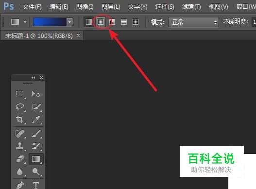Click the blue gradient preview swatch
This screenshot has width=256, height=189.
pyautogui.click(x=50, y=22)
